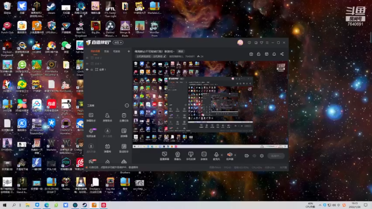
Task: Open the DaVinci Resolve desktop shortcut
Action: click(110, 29)
